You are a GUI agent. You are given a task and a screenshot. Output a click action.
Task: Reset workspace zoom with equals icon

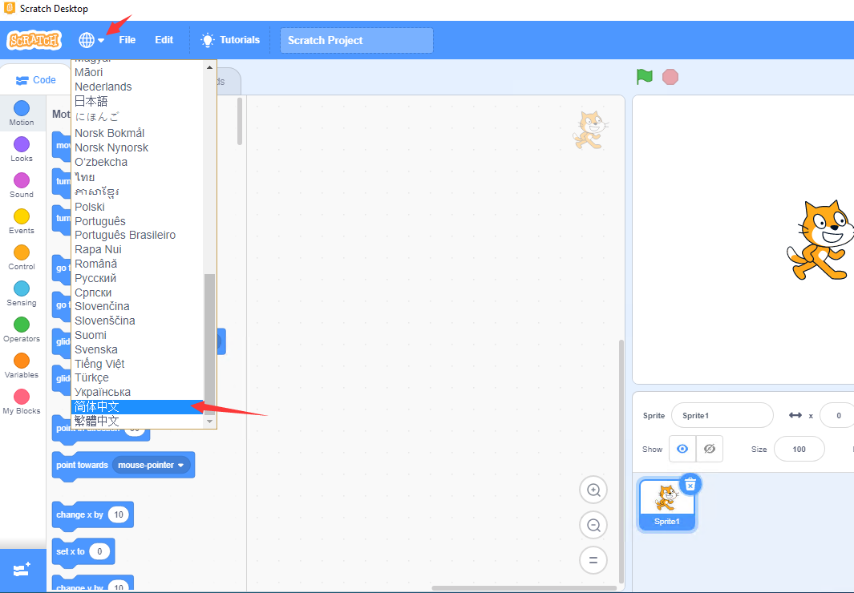593,561
